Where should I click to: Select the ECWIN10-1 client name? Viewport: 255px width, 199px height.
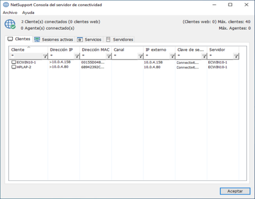[x=26, y=62]
